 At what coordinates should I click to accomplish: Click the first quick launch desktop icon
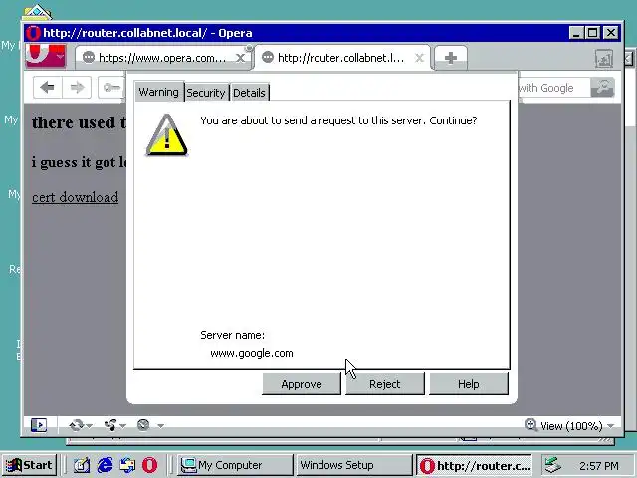82,465
